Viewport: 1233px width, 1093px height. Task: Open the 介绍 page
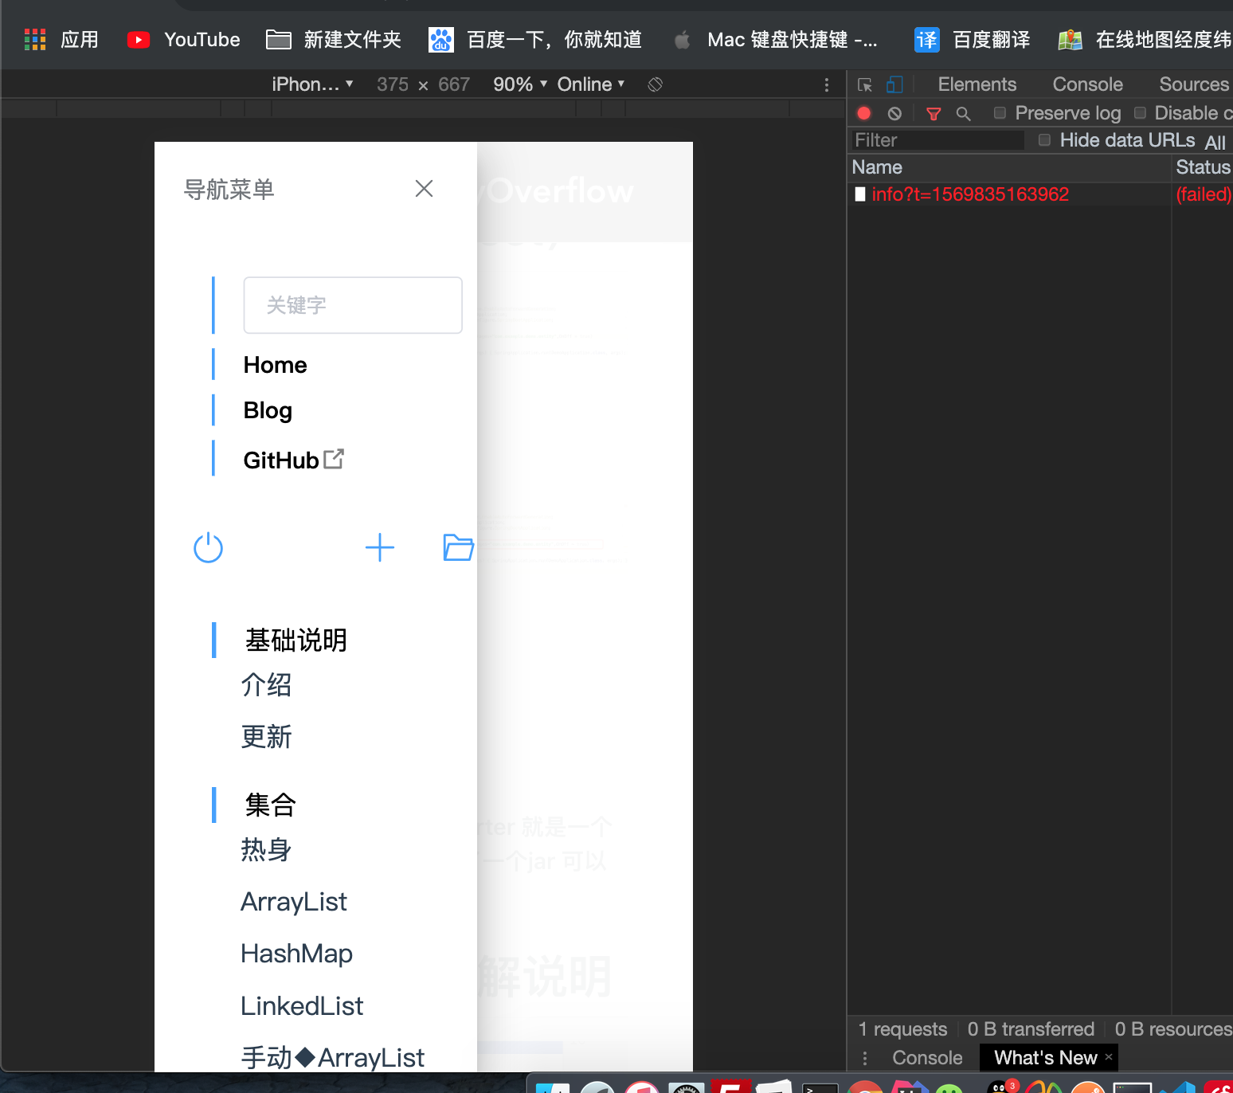click(266, 684)
